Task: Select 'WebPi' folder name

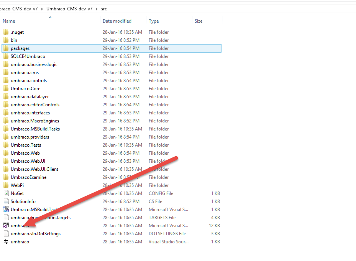Action: pyautogui.click(x=17, y=185)
